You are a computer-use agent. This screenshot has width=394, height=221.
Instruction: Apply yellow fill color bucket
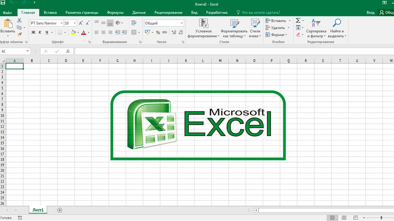point(73,32)
